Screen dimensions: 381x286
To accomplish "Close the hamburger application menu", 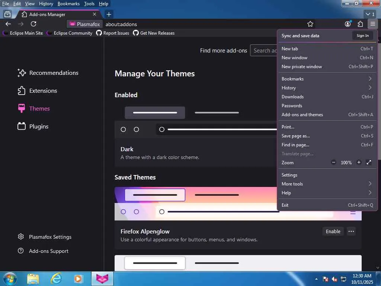I will tap(372, 24).
